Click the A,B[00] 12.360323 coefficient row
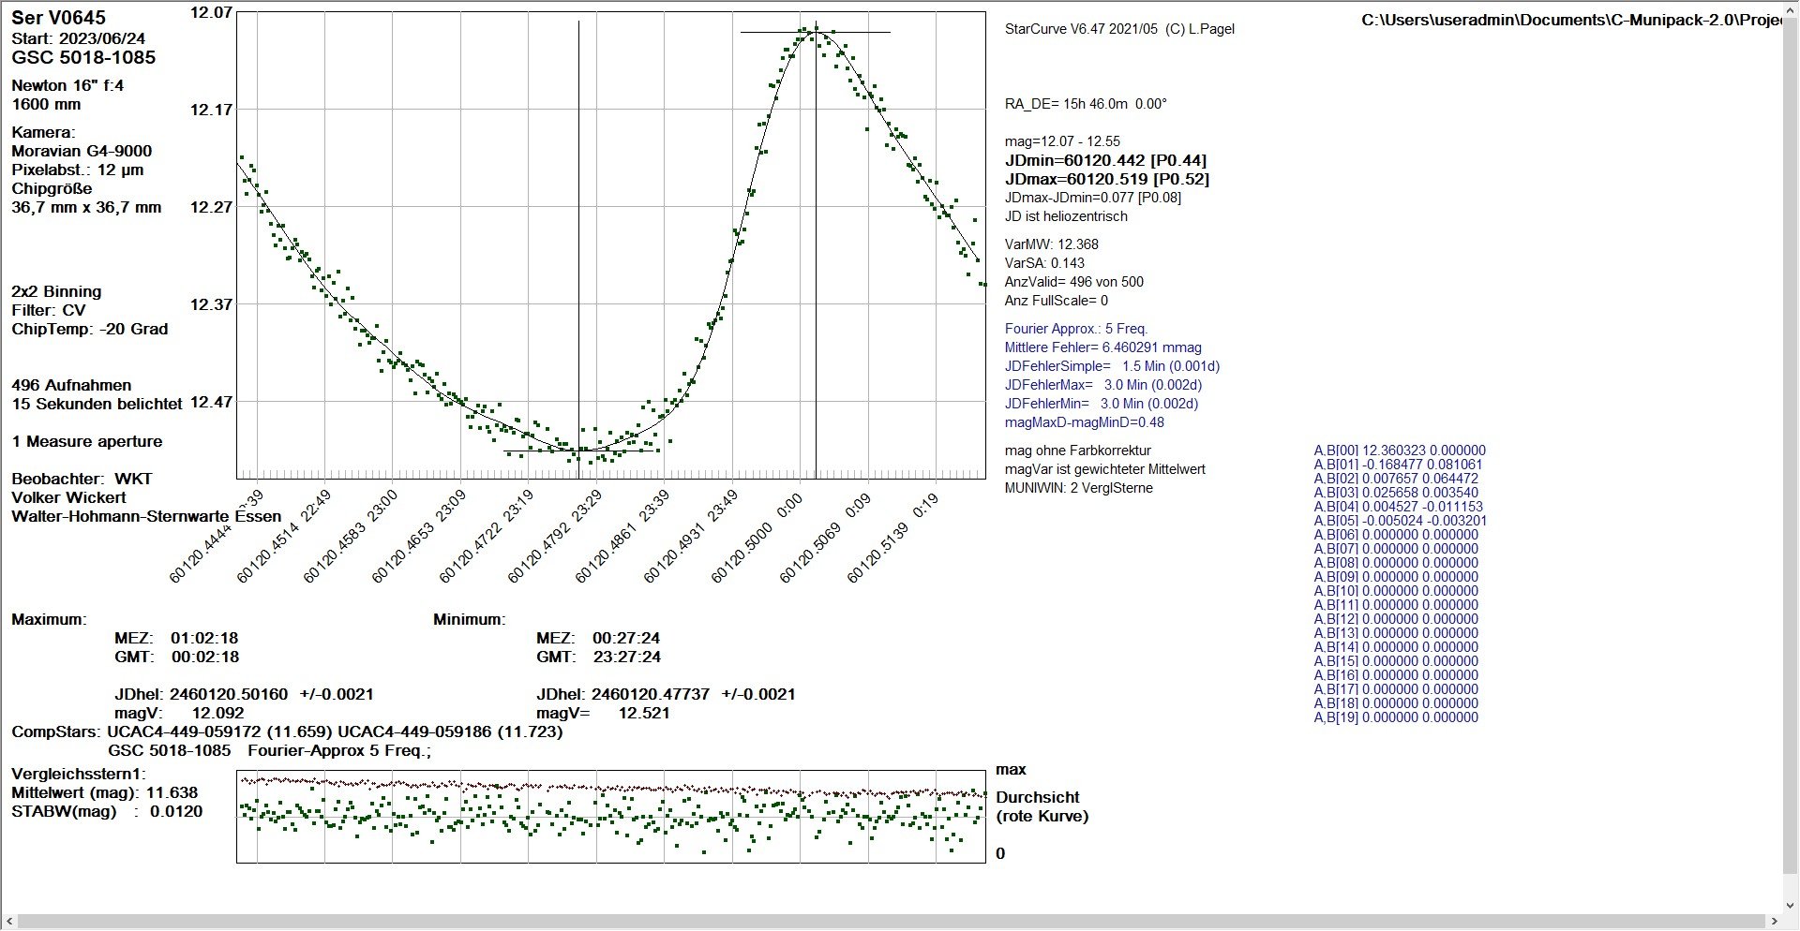Viewport: 1800px width, 931px height. 1400,451
